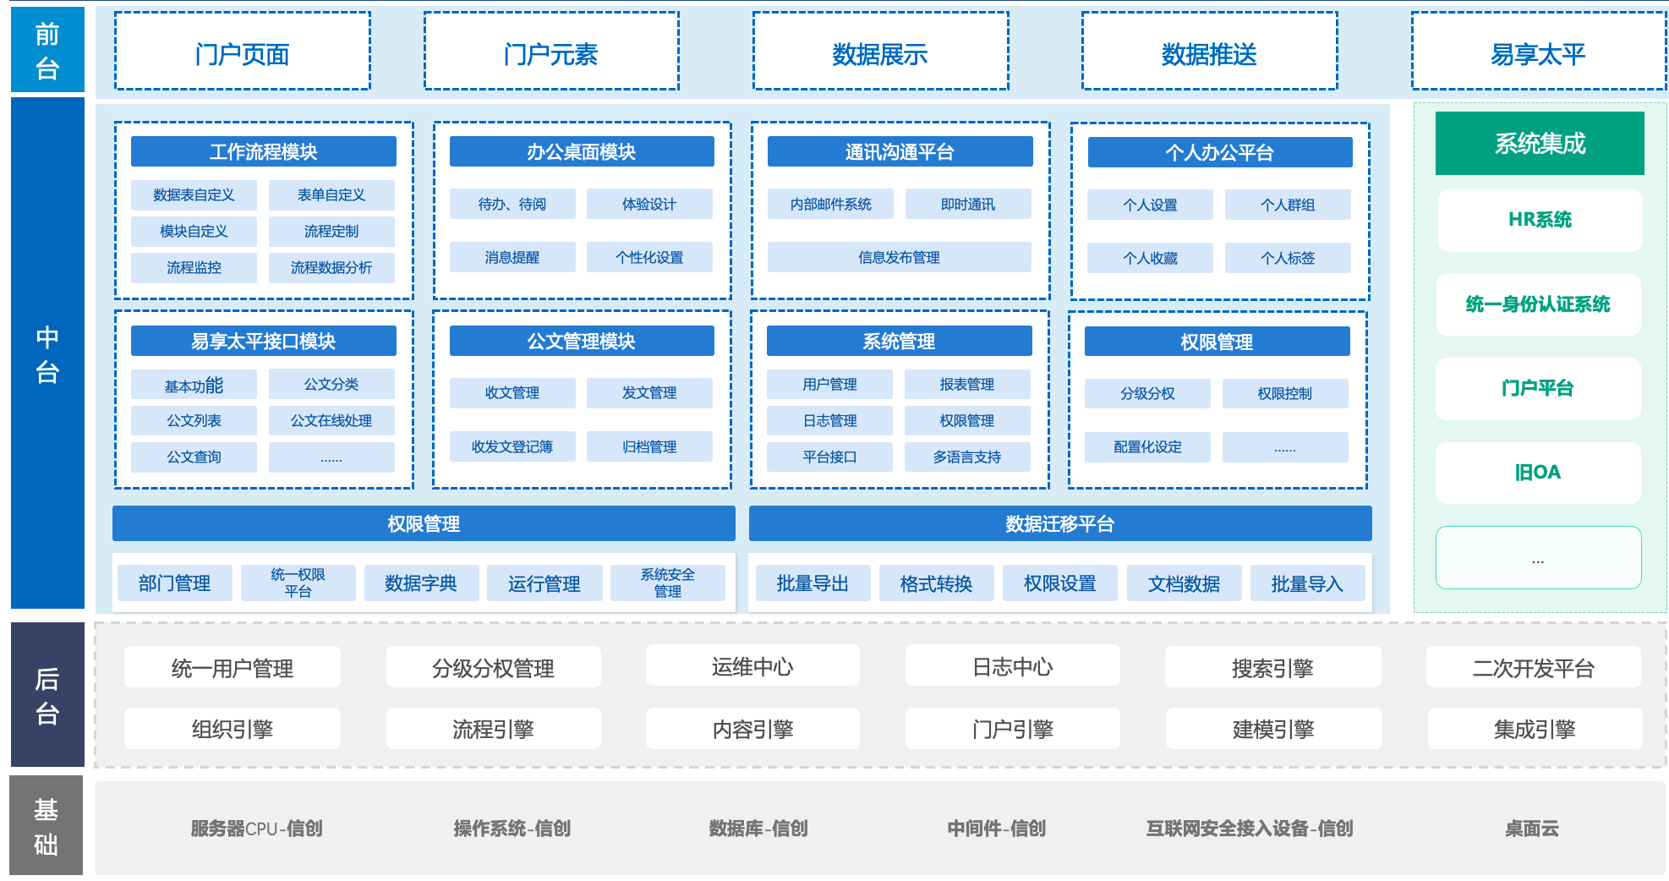Select the 个人收藏 item
The height and width of the screenshot is (881, 1669).
click(x=1150, y=258)
